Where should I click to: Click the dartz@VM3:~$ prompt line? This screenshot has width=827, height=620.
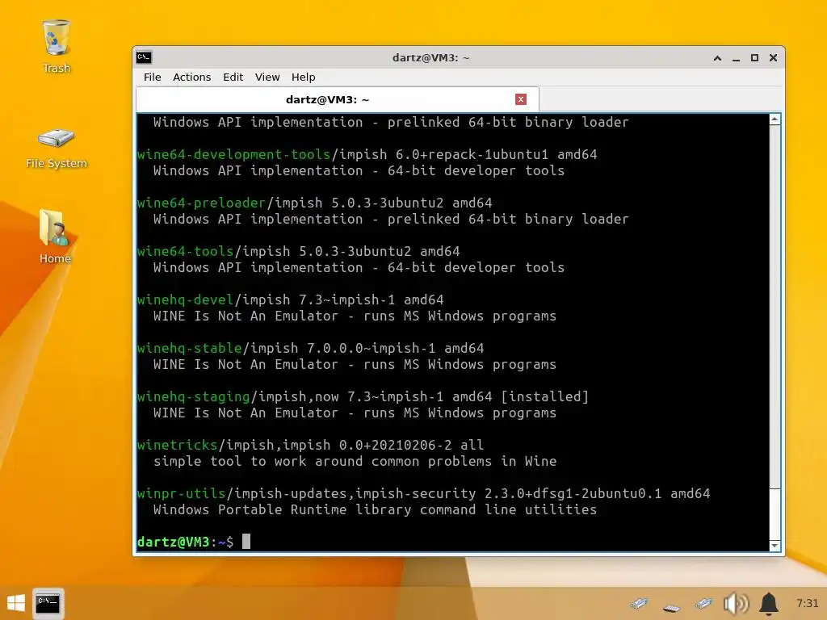[x=185, y=542]
